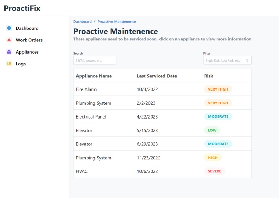Click the Risk column header

tap(208, 76)
